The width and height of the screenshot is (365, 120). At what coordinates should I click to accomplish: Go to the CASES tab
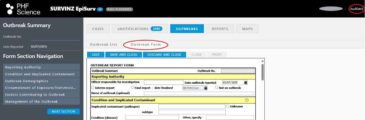click(x=98, y=29)
